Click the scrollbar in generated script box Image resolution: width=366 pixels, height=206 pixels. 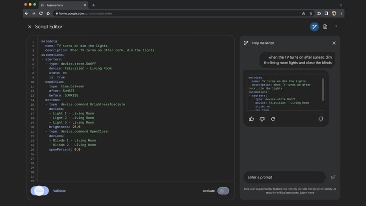(323, 90)
